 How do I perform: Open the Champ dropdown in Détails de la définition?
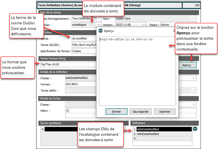click(194, 78)
